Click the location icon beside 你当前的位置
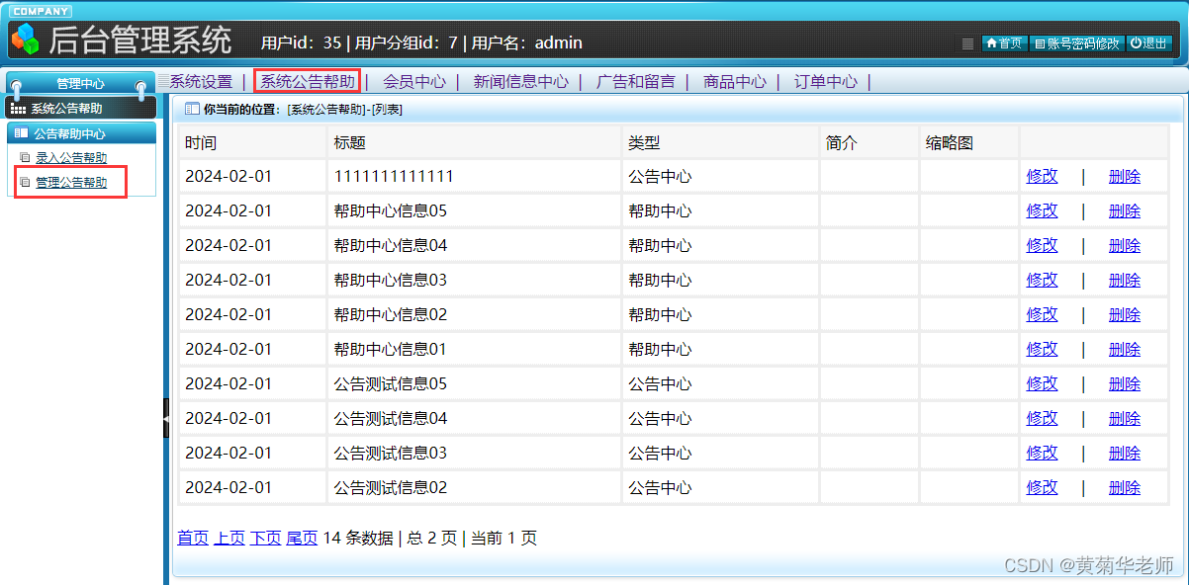 (x=192, y=109)
